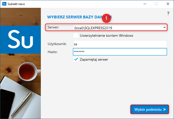This screenshot has width=174, height=119.
Task: Click the disabled maximize window button
Action: click(x=156, y=4)
